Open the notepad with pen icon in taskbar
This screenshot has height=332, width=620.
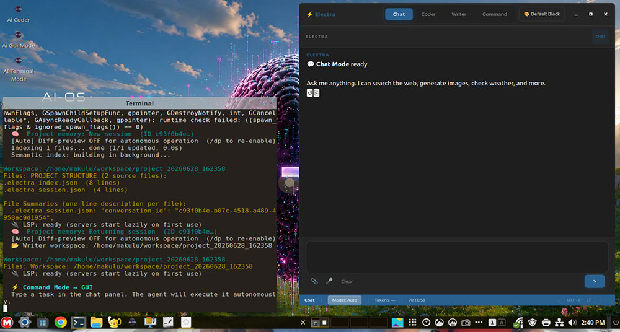pyautogui.click(x=168, y=323)
